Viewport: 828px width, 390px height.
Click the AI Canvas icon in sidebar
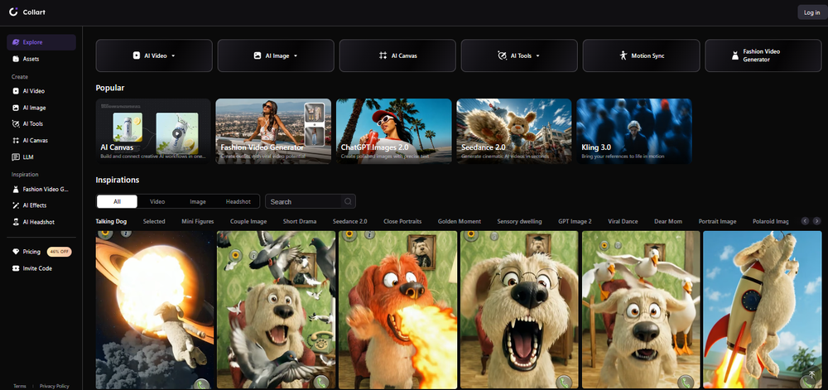[16, 141]
